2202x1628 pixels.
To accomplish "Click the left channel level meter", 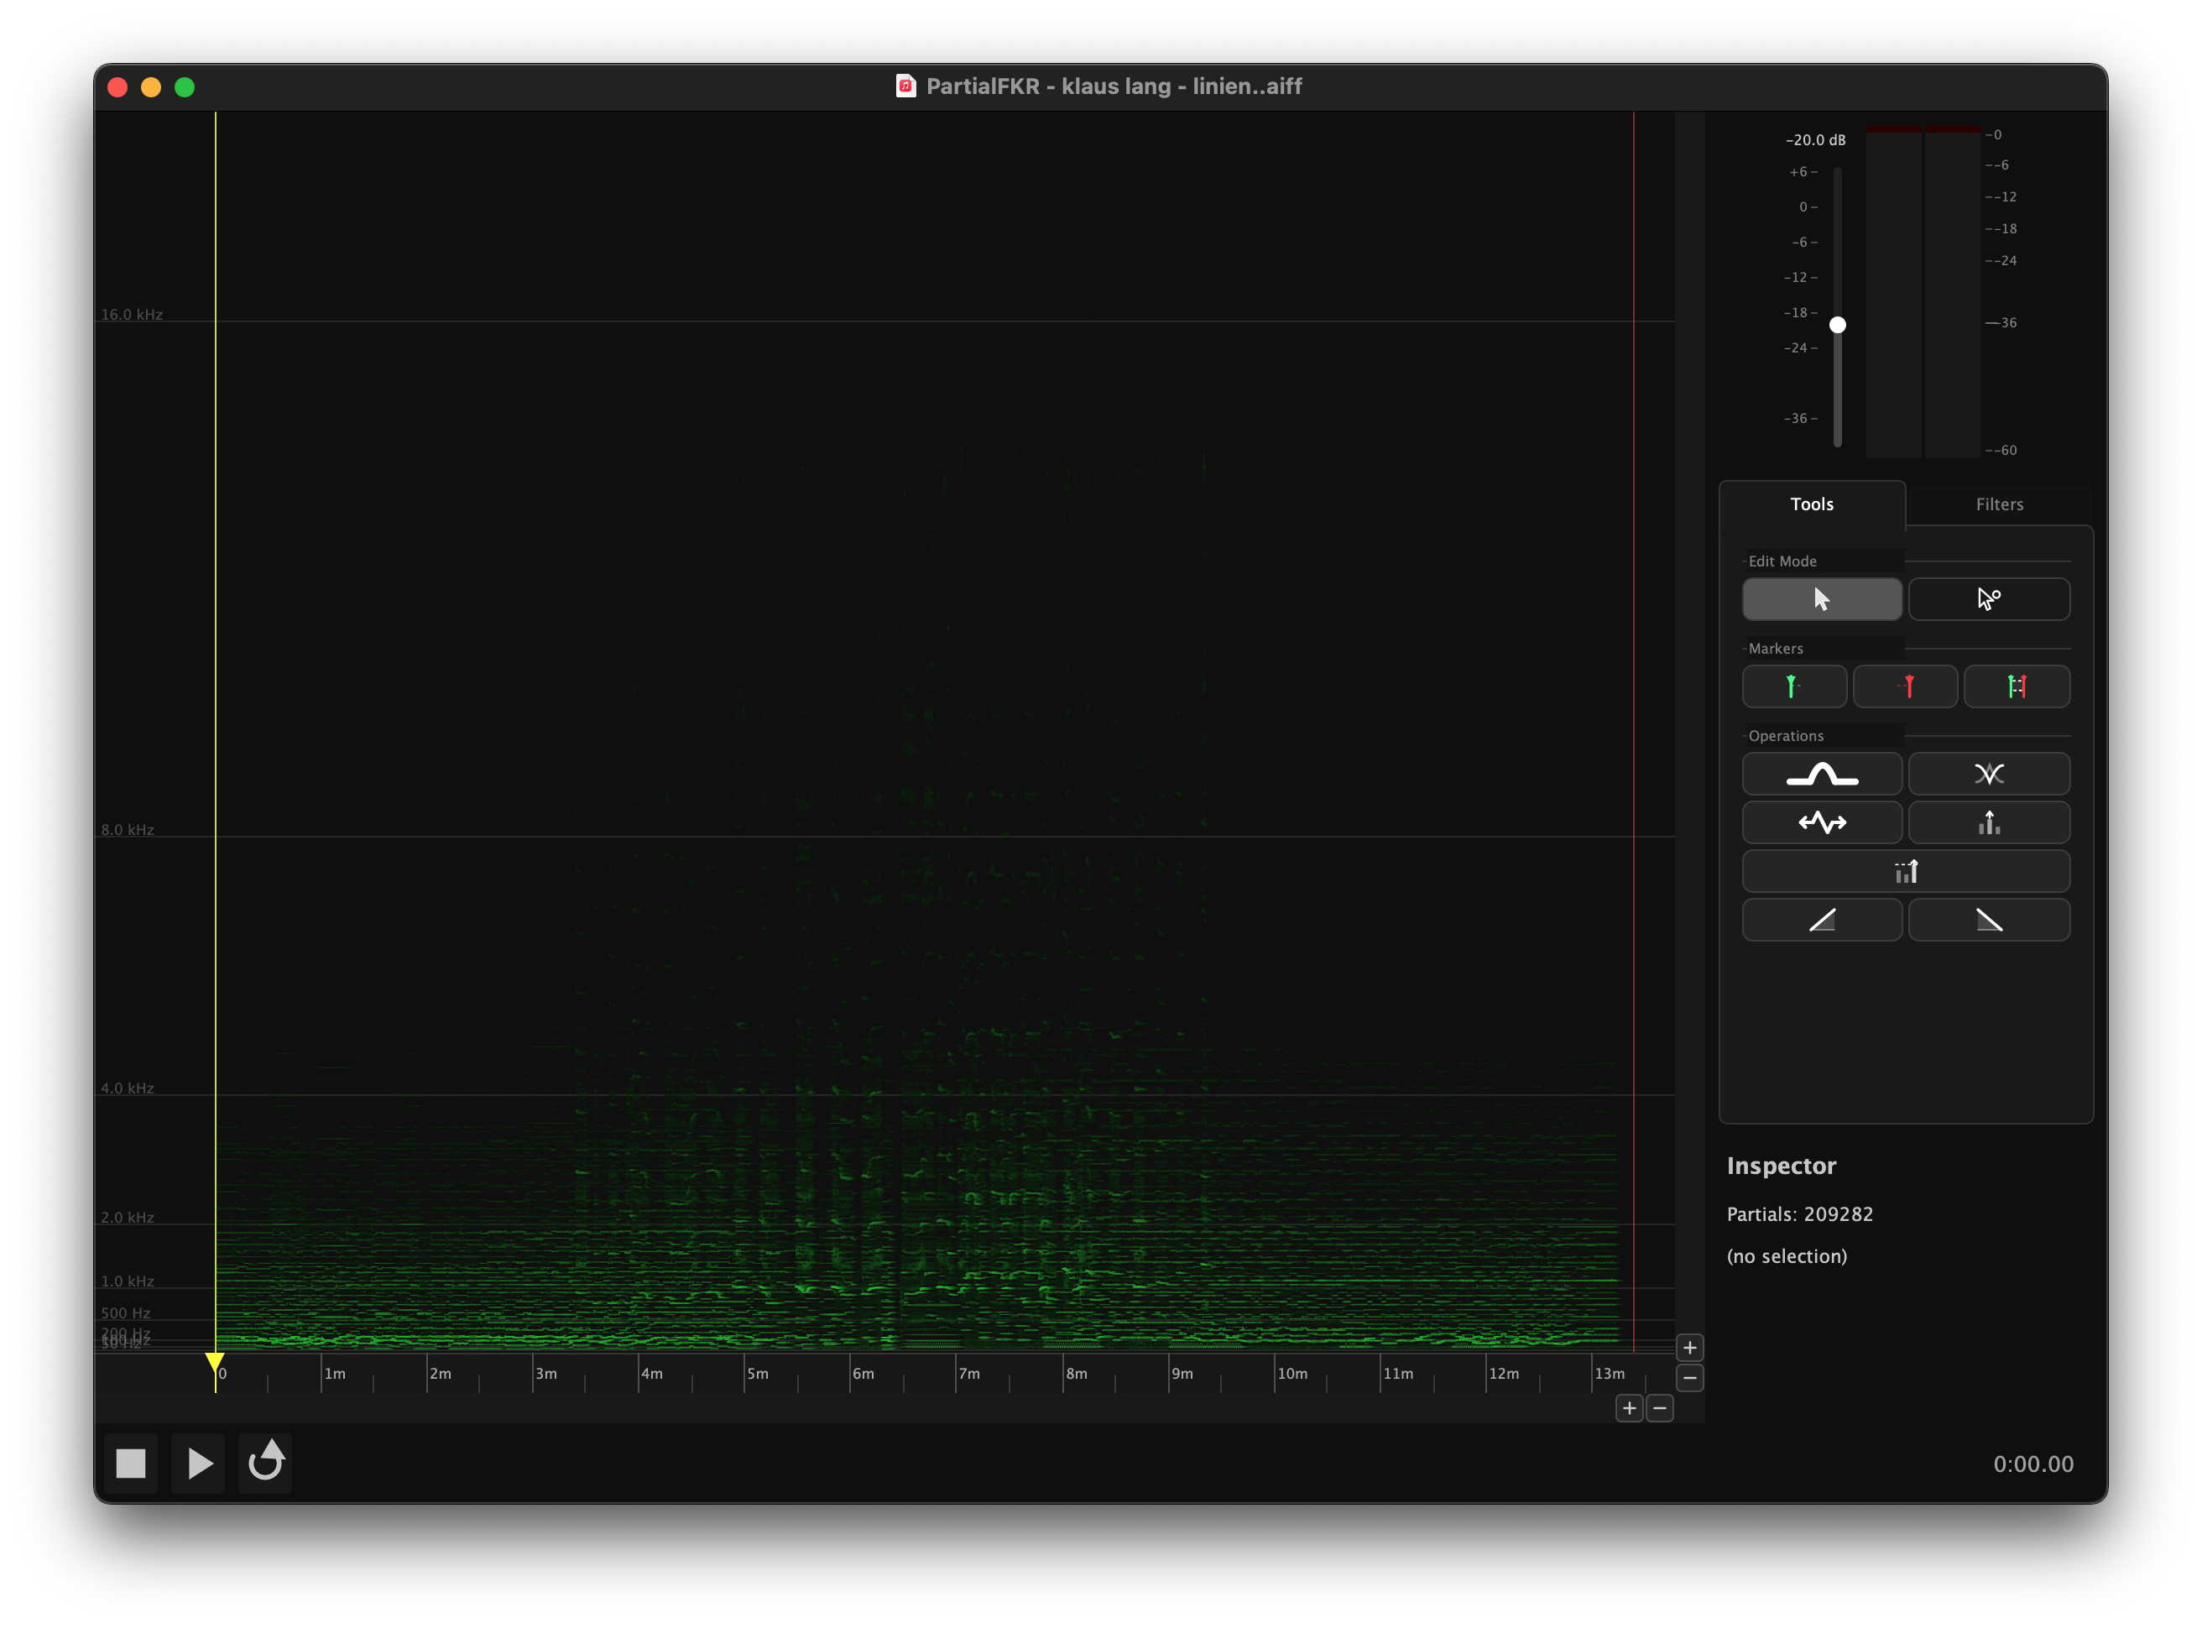I will pos(1892,292).
